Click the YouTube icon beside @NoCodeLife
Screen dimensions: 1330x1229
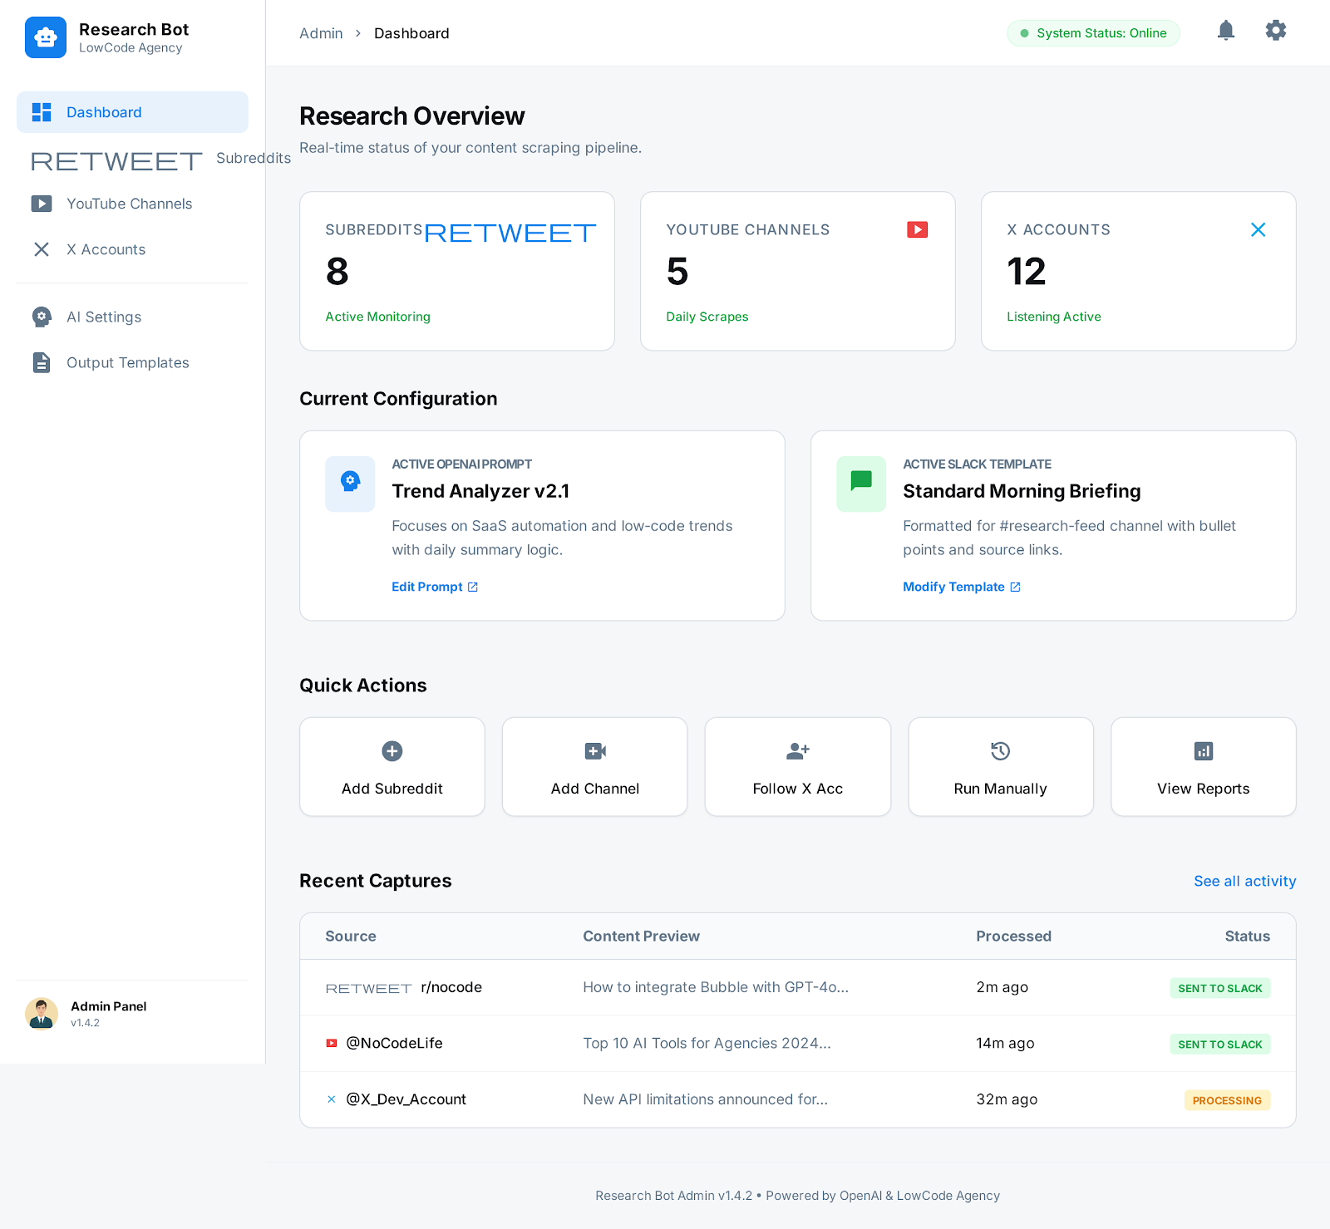[x=331, y=1043]
